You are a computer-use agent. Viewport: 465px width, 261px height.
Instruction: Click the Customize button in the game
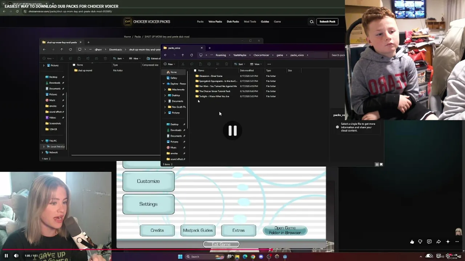tap(148, 181)
